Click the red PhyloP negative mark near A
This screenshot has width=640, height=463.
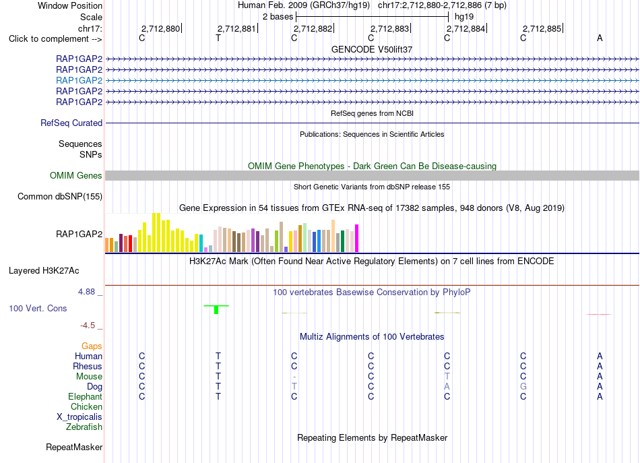pyautogui.click(x=599, y=314)
